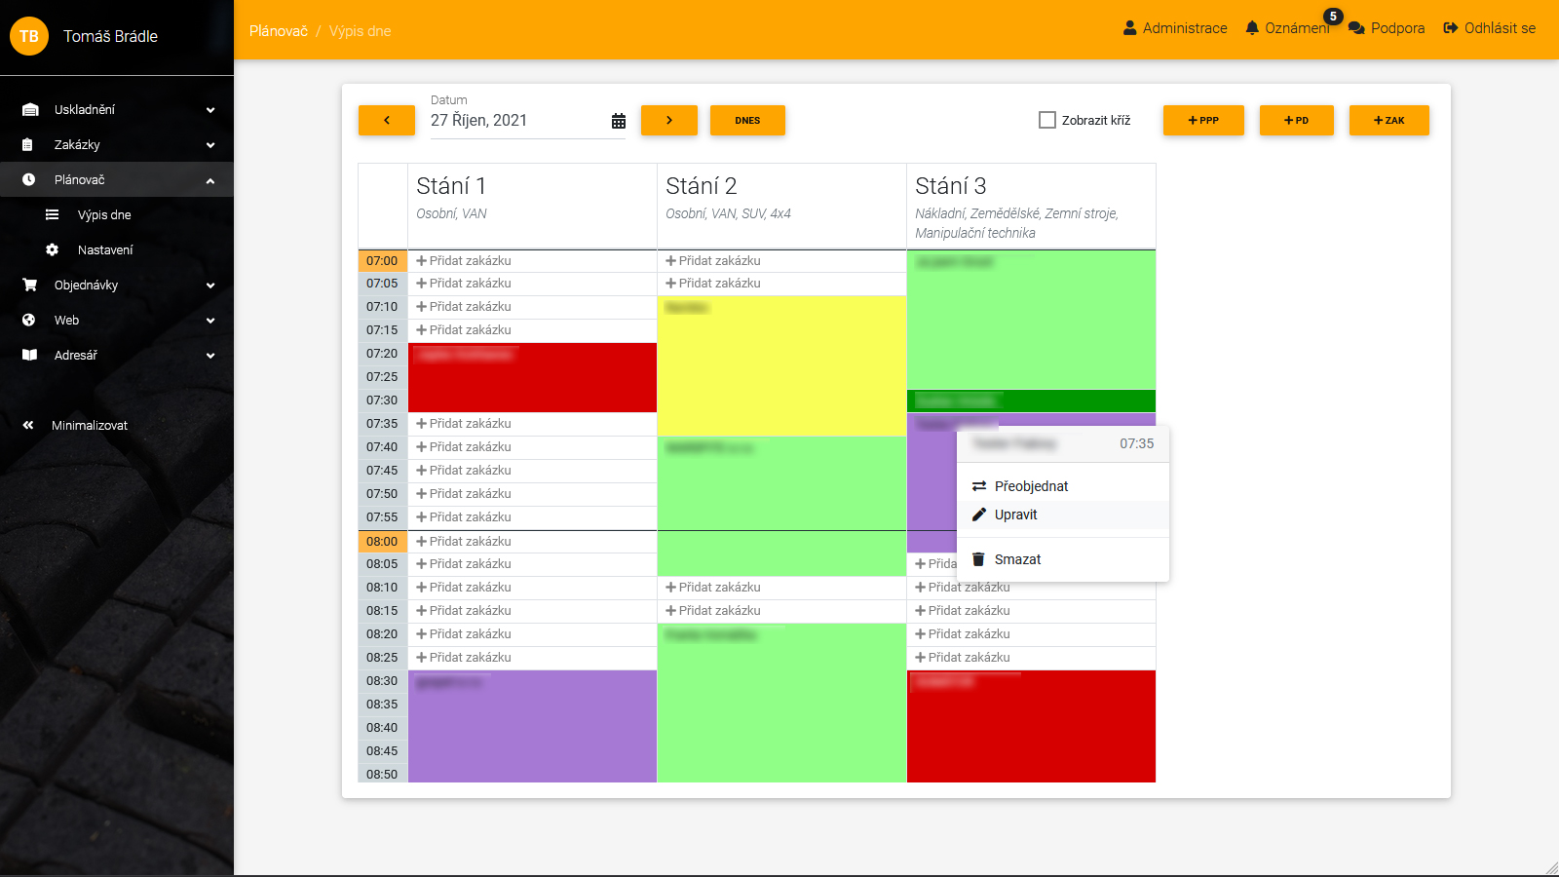Image resolution: width=1559 pixels, height=877 pixels.
Task: Collapse the Plánovač sidebar section
Action: [x=209, y=180]
